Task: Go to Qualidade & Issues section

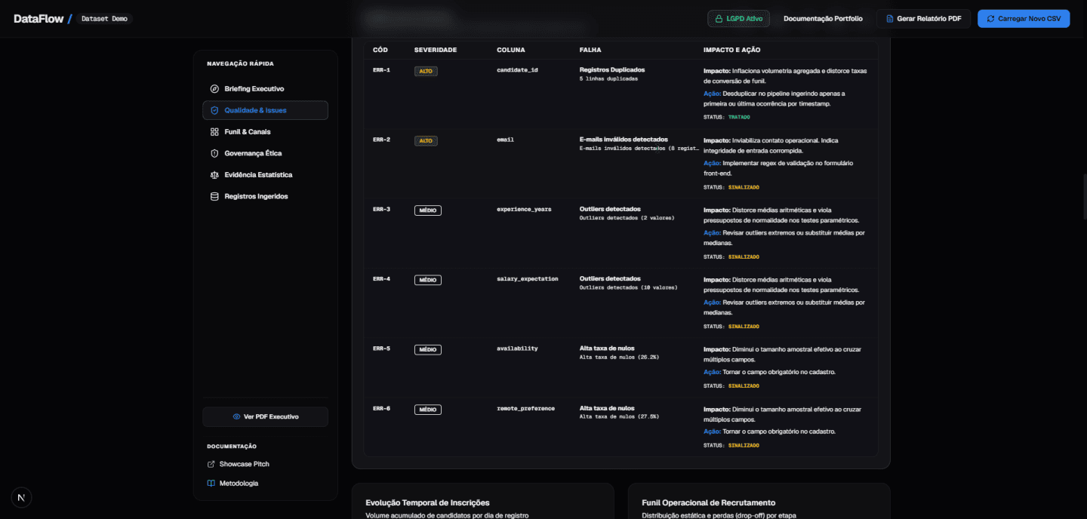Action: pyautogui.click(x=265, y=110)
